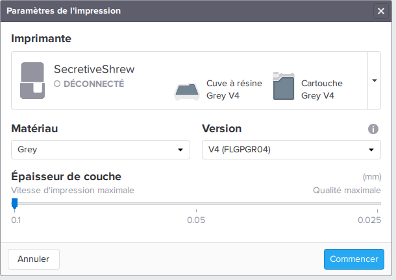This screenshot has height=280, width=396.
Task: Click the DÉCONNECTÉ status text
Action: pyautogui.click(x=93, y=84)
